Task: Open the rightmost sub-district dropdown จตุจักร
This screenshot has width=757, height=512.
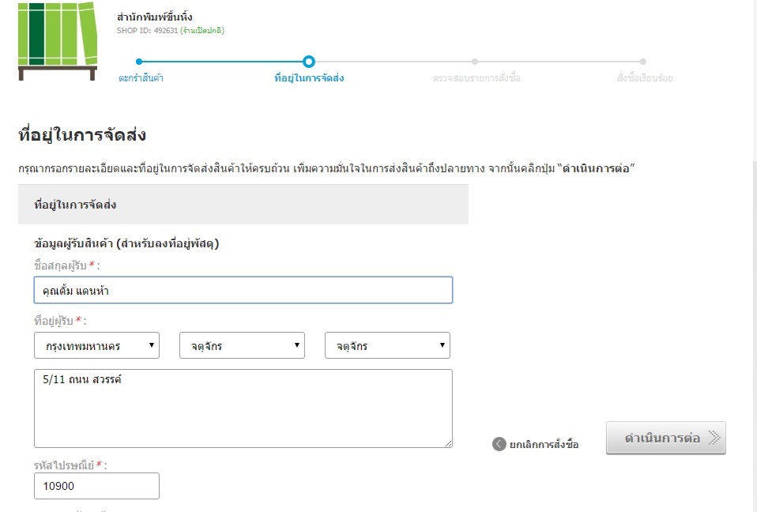Action: pyautogui.click(x=387, y=345)
